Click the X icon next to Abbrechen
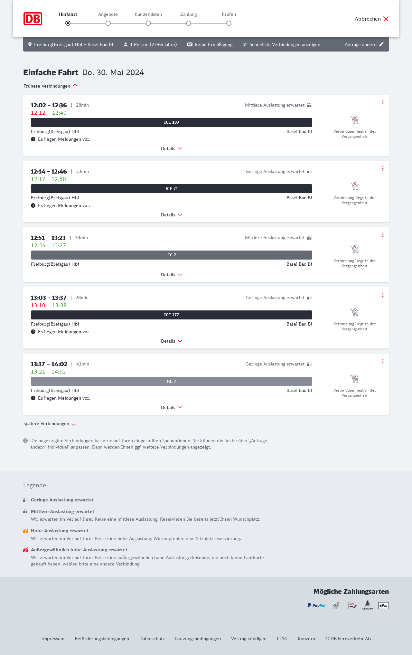The image size is (412, 655). click(x=386, y=19)
